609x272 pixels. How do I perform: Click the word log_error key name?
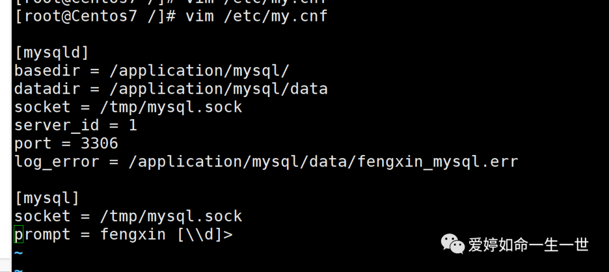pos(57,161)
